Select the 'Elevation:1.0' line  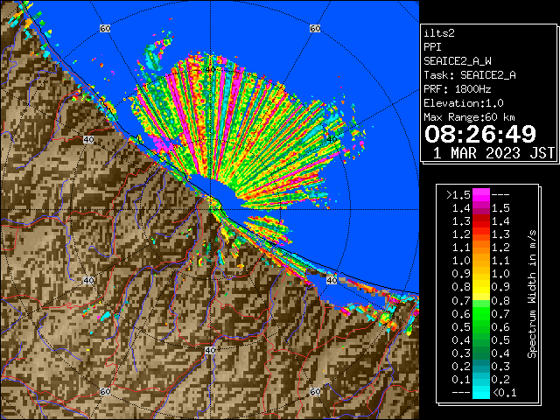(464, 103)
